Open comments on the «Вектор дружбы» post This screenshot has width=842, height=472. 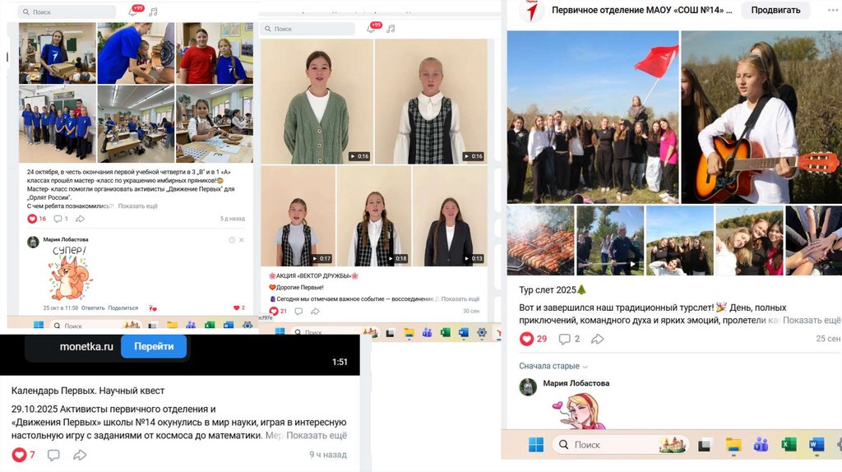click(x=298, y=311)
